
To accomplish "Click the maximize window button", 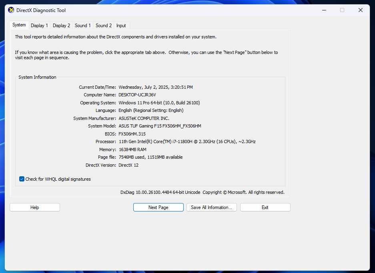I will [x=342, y=10].
